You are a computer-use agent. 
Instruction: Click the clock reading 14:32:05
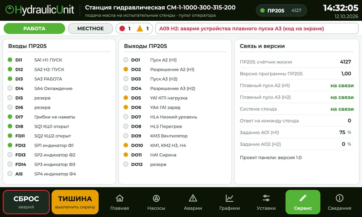pos(341,8)
